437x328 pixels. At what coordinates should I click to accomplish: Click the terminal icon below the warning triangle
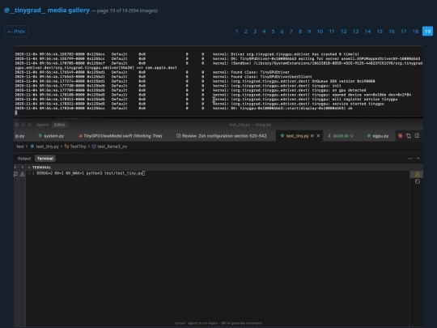tap(418, 181)
